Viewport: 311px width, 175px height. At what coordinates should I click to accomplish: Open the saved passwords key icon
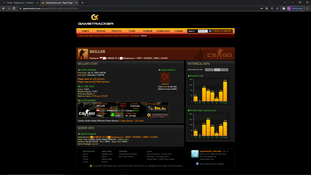[x=262, y=8]
